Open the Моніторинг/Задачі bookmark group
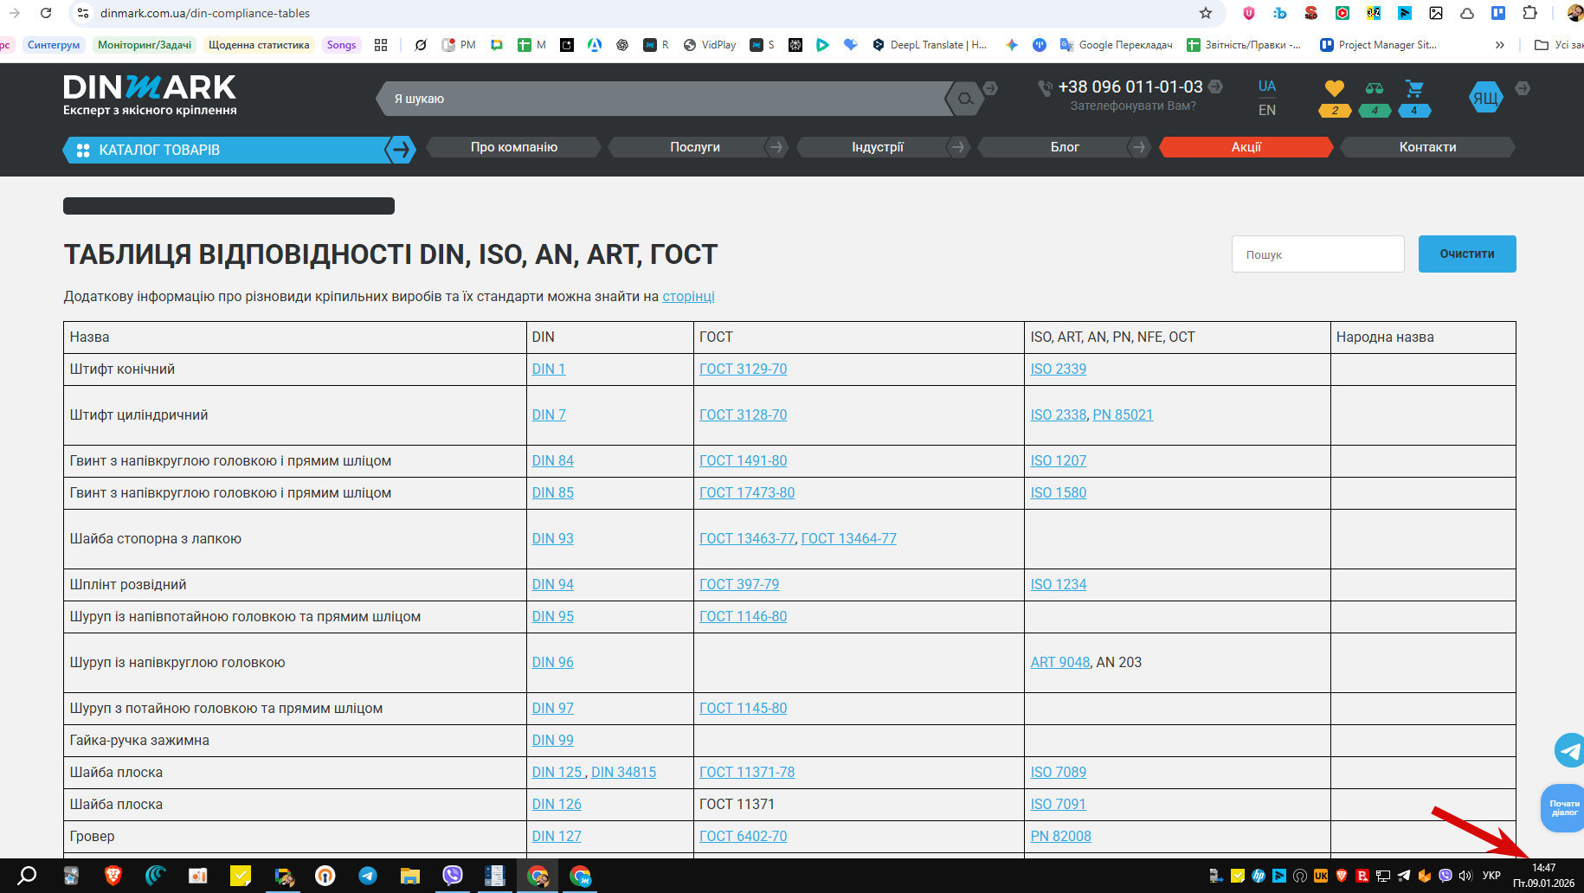 [x=145, y=45]
